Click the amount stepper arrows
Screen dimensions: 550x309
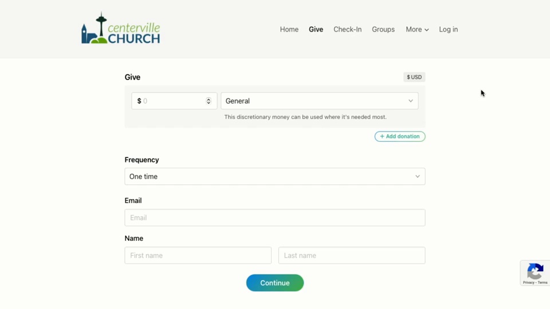(209, 101)
